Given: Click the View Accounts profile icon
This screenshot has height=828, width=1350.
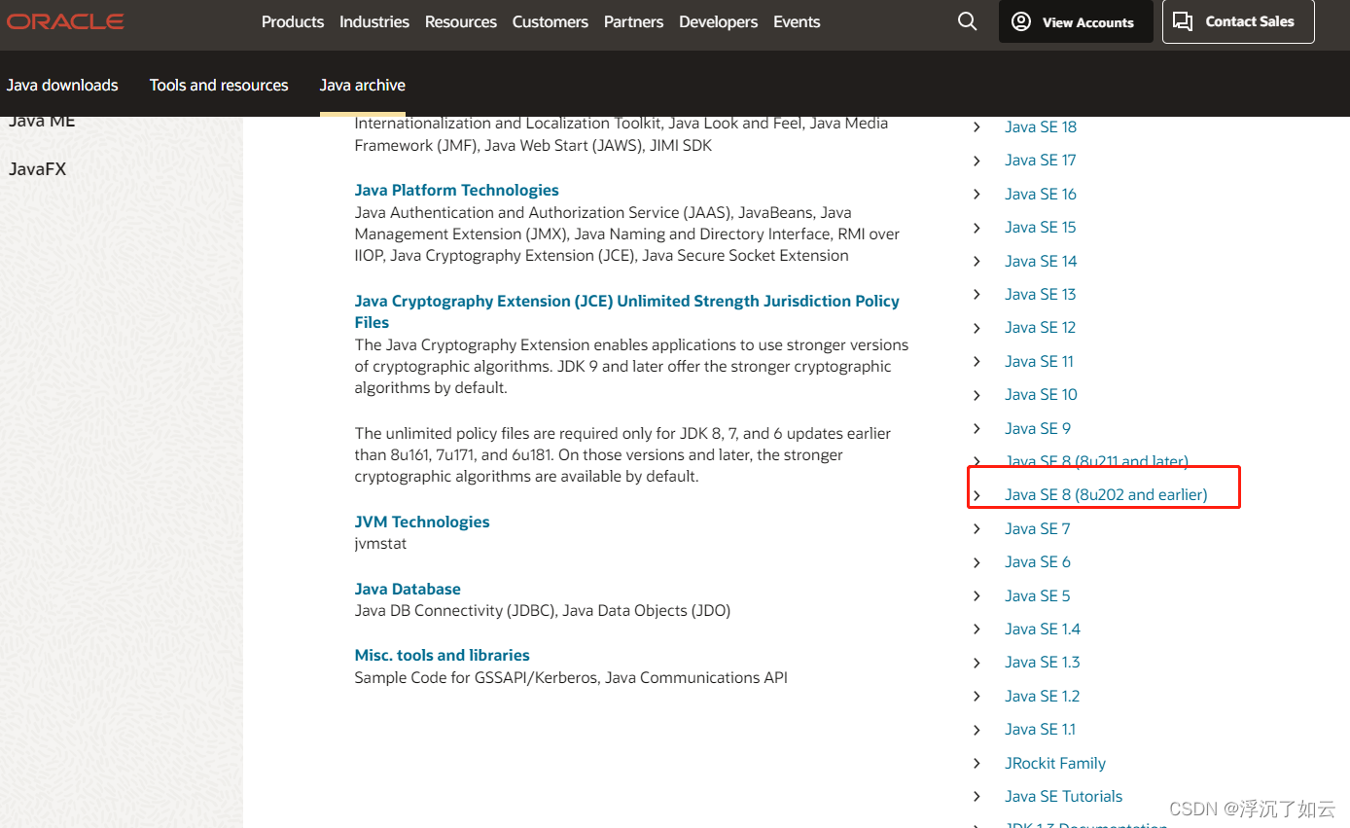Looking at the screenshot, I should 1020,21.
